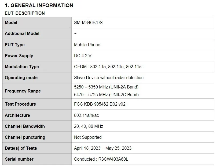Screen dimensions: 224x166
Task: Select "Slave Device without radar detection" text
Action: (x=109, y=78)
